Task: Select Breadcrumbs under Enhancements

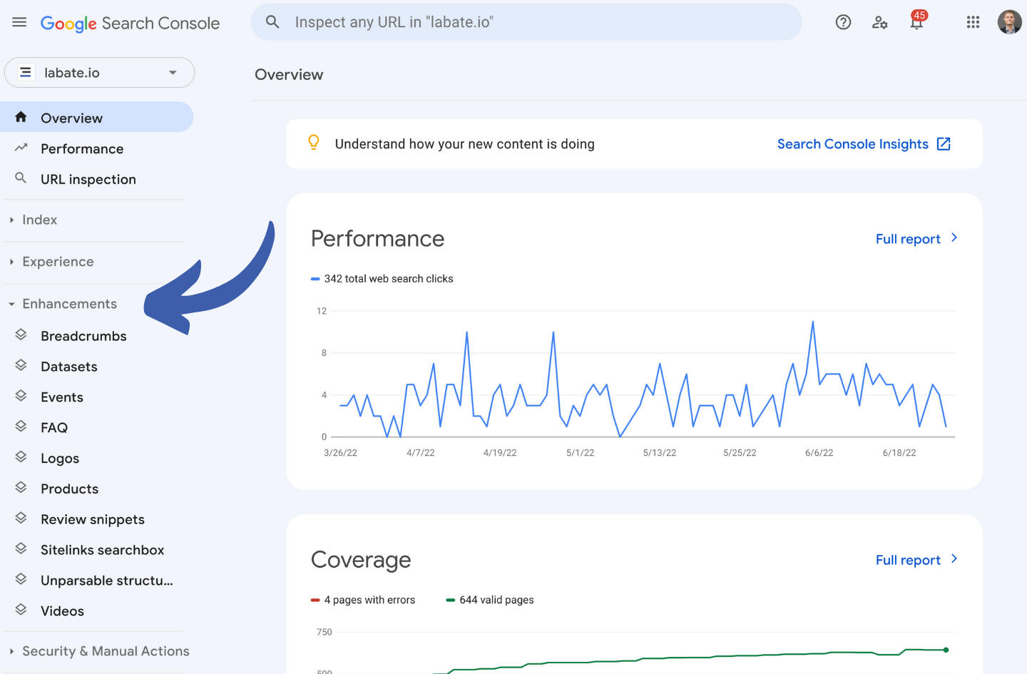Action: point(83,336)
